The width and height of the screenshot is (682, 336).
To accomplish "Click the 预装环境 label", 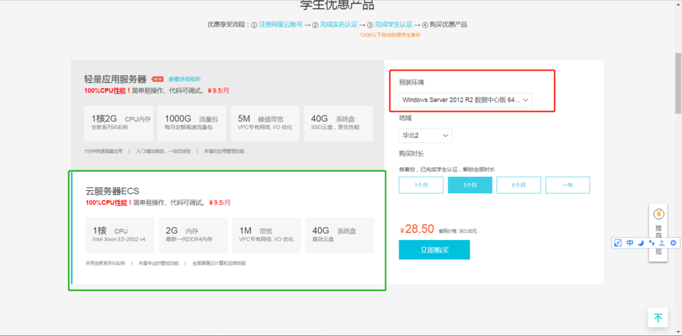I will [411, 82].
